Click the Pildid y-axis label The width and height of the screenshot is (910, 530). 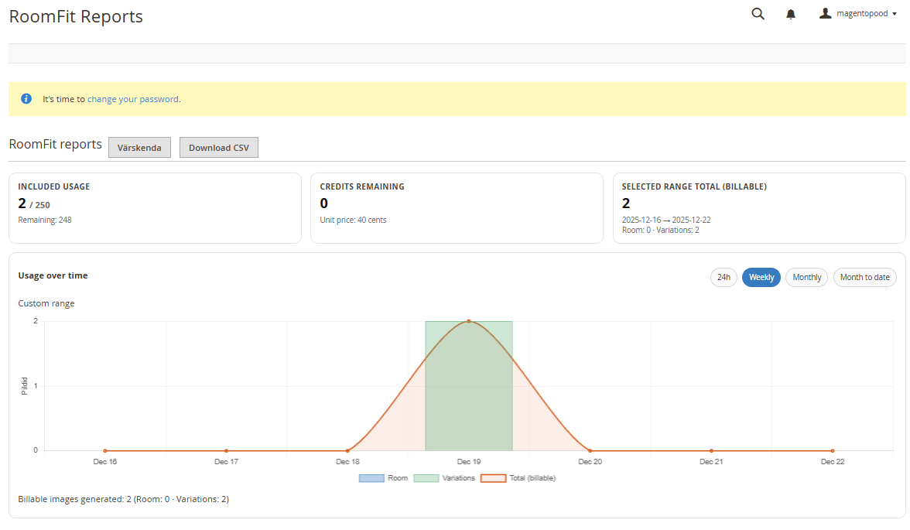pyautogui.click(x=25, y=386)
